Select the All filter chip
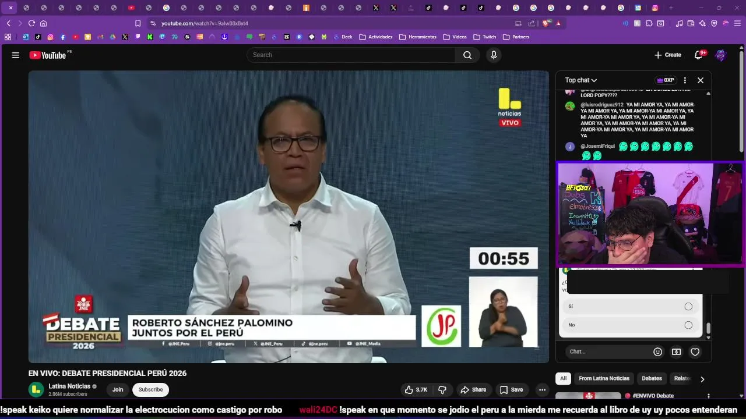This screenshot has height=419, width=746. tap(563, 378)
